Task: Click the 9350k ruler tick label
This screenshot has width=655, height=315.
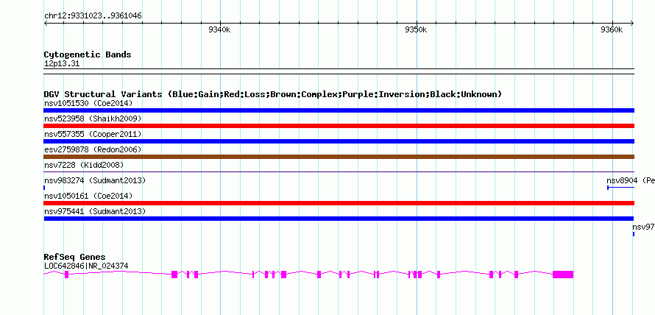Action: [416, 29]
